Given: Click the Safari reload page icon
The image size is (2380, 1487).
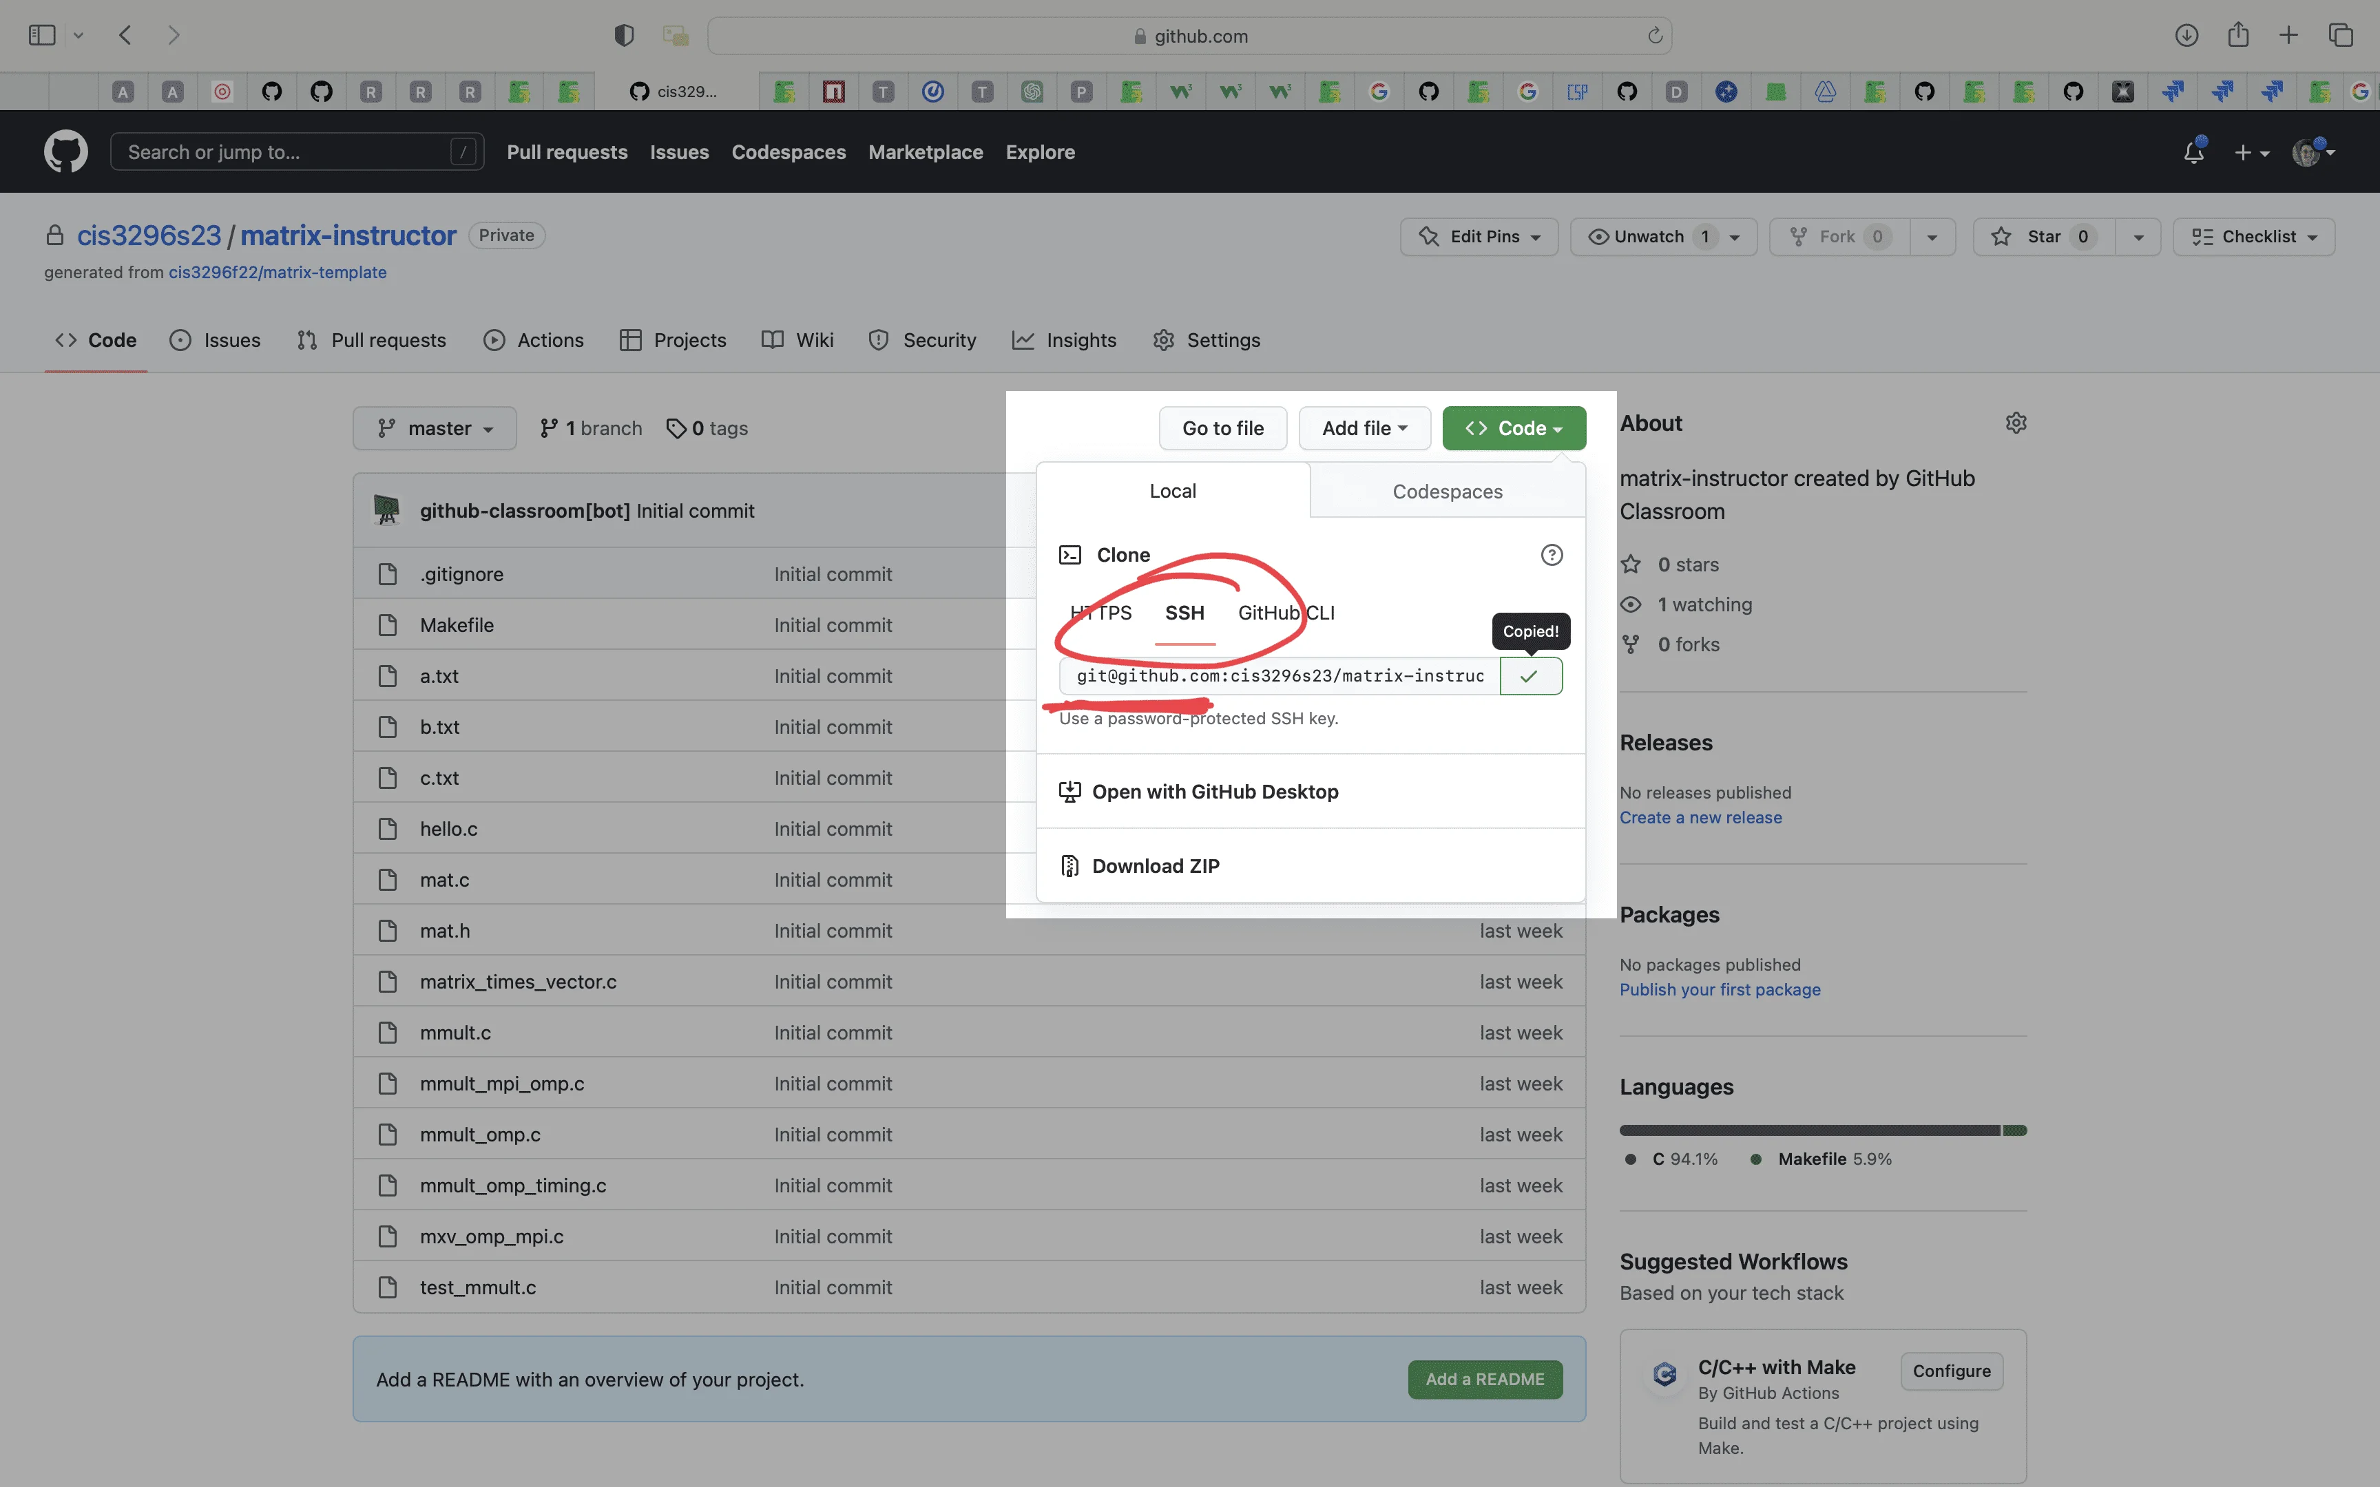Looking at the screenshot, I should (x=1655, y=35).
